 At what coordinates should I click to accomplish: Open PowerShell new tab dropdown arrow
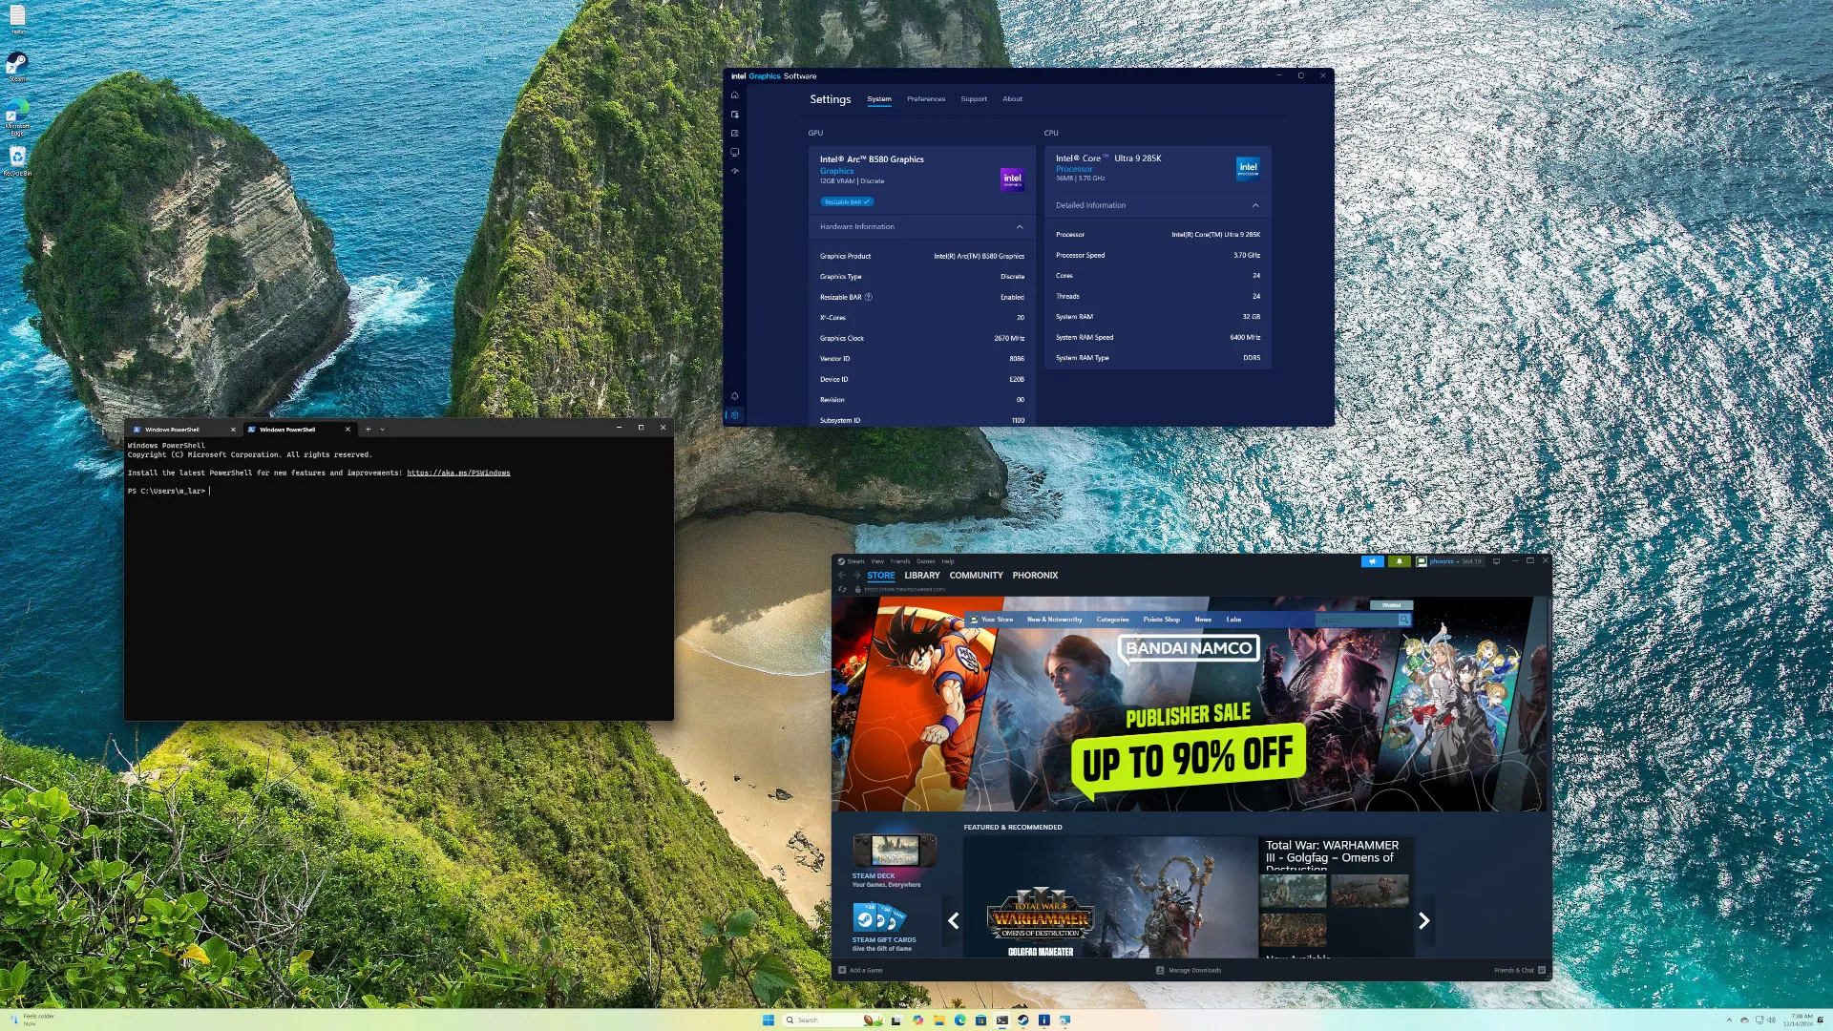[x=382, y=430]
